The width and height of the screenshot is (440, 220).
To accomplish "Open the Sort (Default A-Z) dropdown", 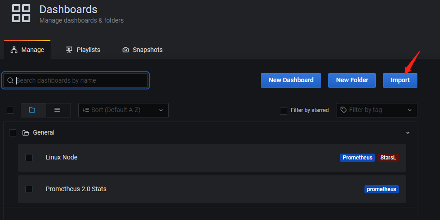I will point(123,110).
